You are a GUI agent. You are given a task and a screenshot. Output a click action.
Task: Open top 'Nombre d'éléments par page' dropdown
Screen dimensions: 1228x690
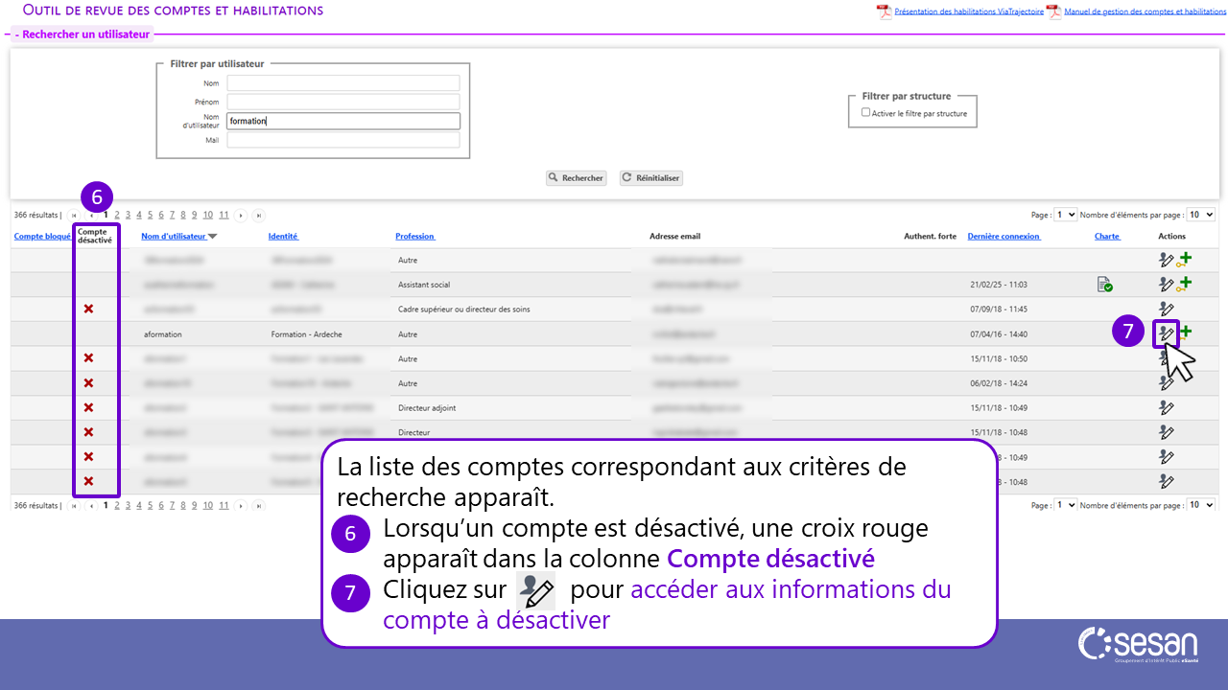1201,215
